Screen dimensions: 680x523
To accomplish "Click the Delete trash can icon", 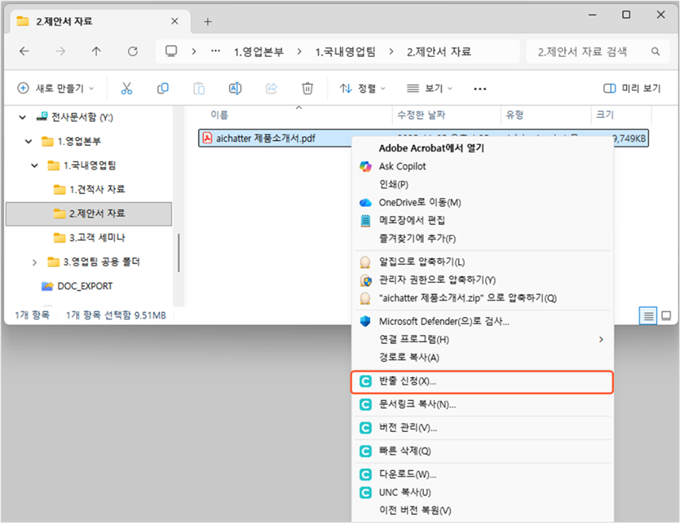I will pos(308,89).
